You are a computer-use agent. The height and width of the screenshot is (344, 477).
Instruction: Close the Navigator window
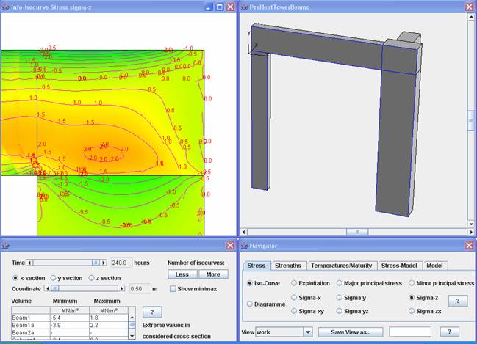[470, 246]
